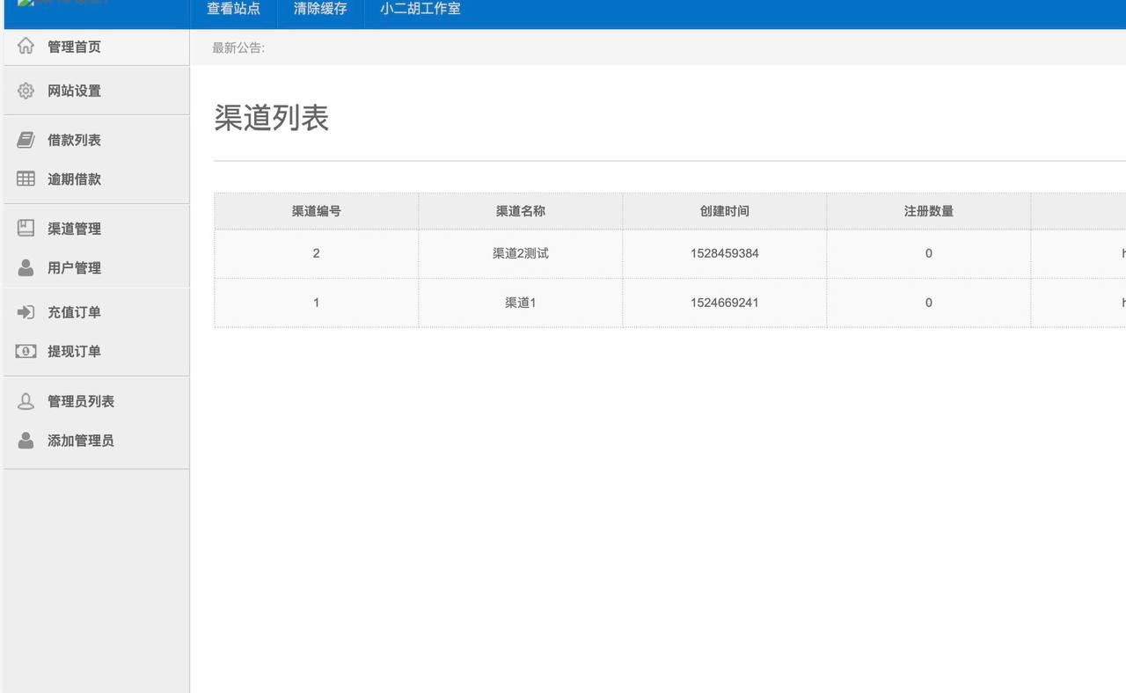The height and width of the screenshot is (693, 1126).
Task: Click the arrow icon for 充值订单
Action: click(26, 312)
